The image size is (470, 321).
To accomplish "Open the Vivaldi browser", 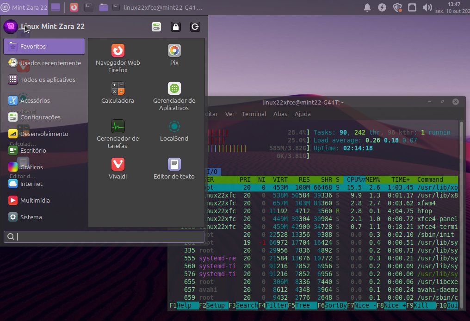I will (x=117, y=169).
